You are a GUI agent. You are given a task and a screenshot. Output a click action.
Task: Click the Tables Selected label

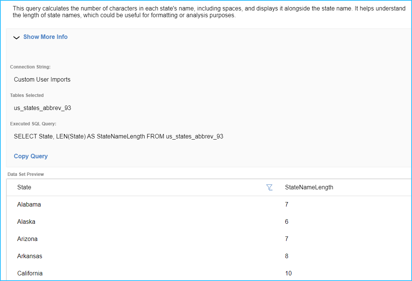coord(27,95)
